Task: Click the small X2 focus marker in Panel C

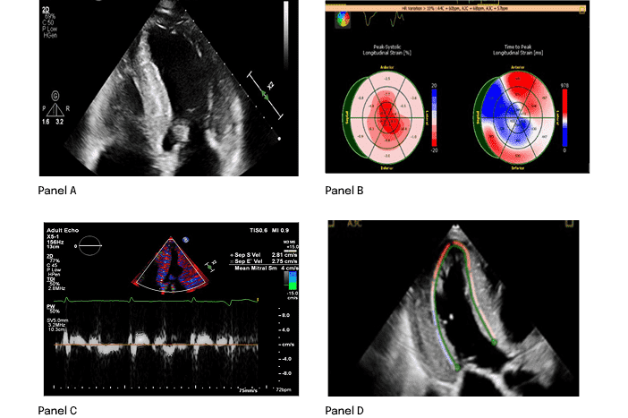Action: coord(210,267)
